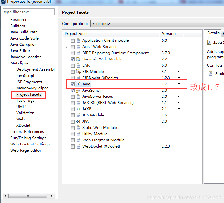Select the BIRT version 3.7.0 cell
This screenshot has height=203, width=224.
click(x=166, y=53)
